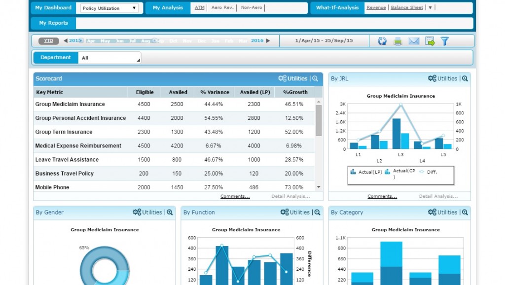505x285 pixels.
Task: Toggle Actual(LP) series in JRL legend
Action: pos(366,172)
